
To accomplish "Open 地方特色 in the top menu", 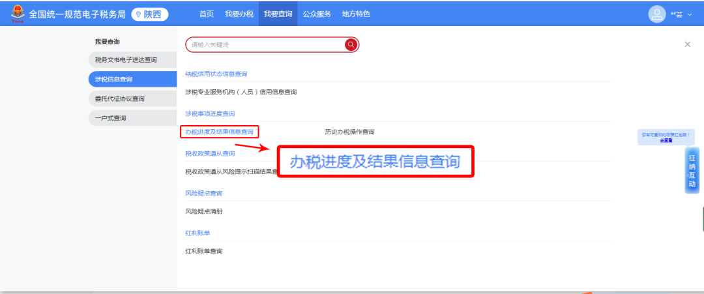I will (x=356, y=14).
